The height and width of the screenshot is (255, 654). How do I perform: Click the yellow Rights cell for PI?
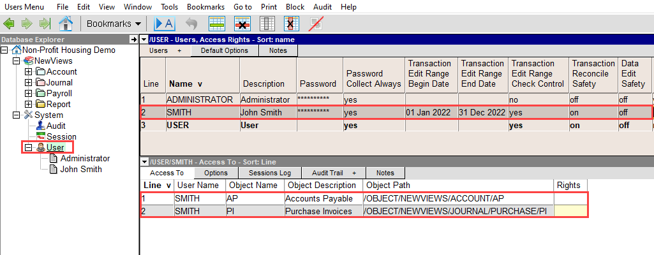click(x=570, y=211)
